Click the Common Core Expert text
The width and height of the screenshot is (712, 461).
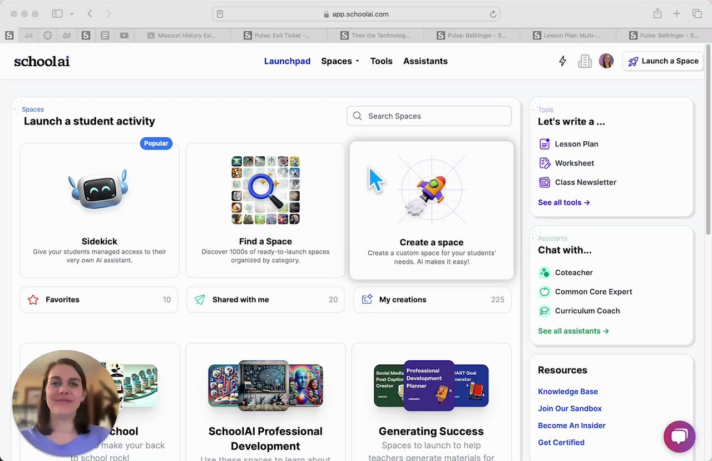(594, 292)
